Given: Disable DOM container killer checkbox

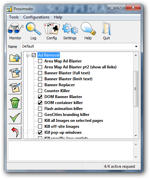Looking at the screenshot, I should (x=40, y=103).
